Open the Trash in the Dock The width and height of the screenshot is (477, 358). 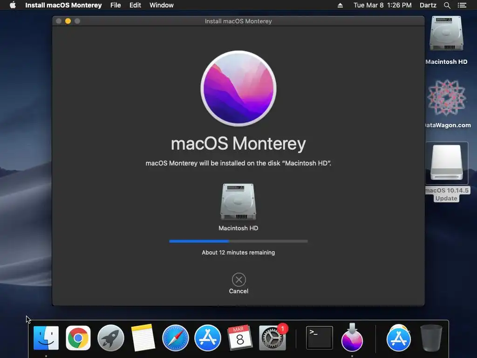(431, 338)
